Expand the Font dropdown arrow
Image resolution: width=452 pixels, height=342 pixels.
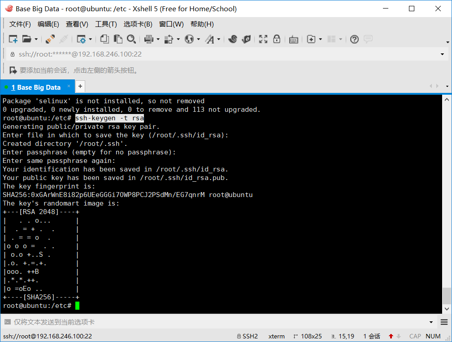point(218,39)
